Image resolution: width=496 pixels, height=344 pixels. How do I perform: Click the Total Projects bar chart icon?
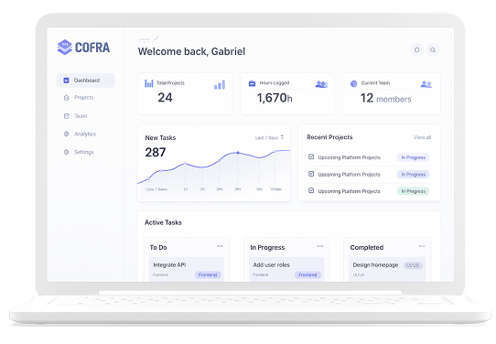149,83
